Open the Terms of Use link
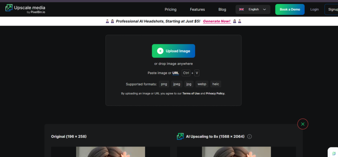The height and width of the screenshot is (157, 338). pyautogui.click(x=191, y=93)
